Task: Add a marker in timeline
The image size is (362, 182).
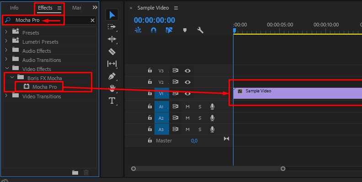Action: pyautogui.click(x=185, y=30)
